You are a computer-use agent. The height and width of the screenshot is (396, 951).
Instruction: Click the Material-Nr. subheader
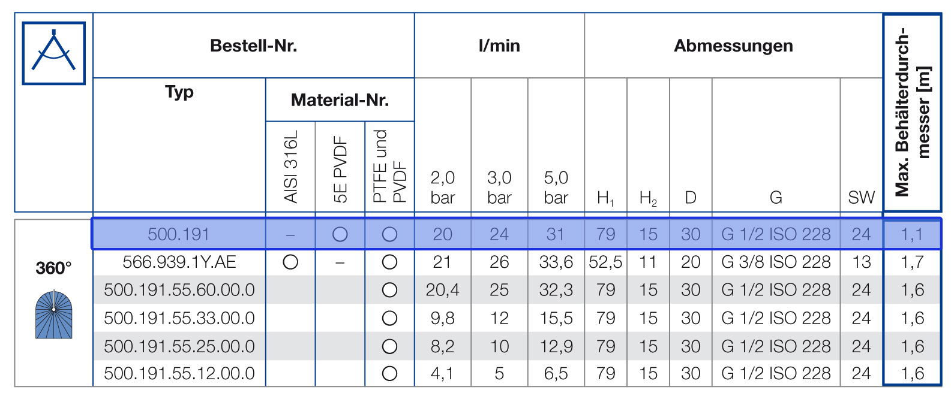[340, 99]
